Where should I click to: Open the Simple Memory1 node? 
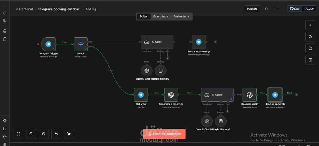point(221,121)
